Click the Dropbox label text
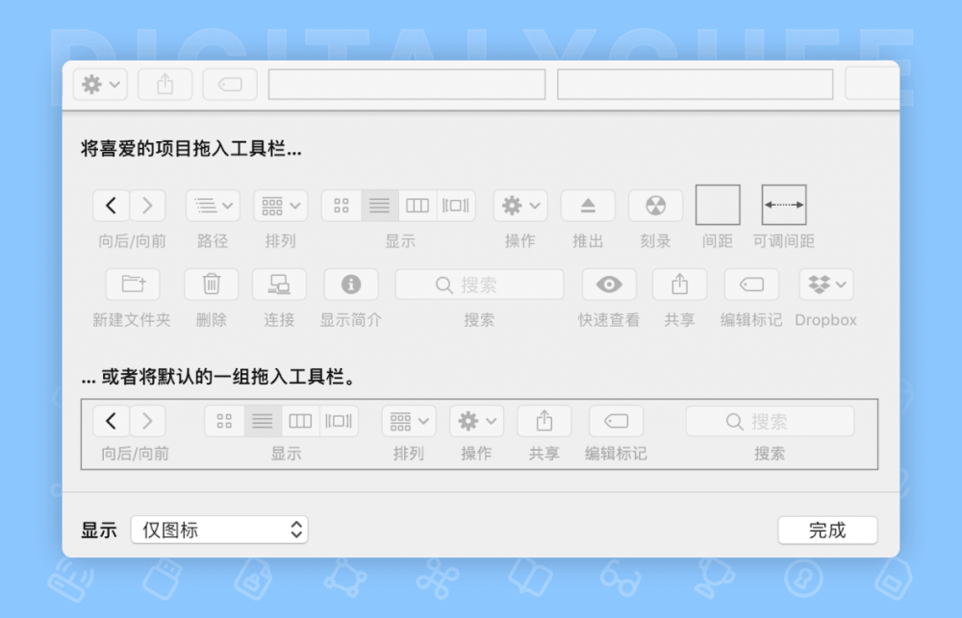The width and height of the screenshot is (962, 618). pos(825,320)
